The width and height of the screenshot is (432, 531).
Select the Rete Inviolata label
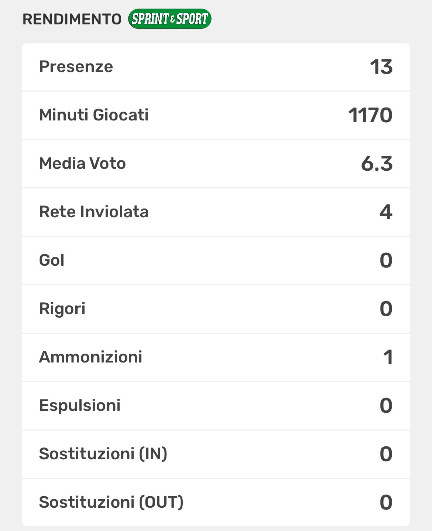[94, 212]
